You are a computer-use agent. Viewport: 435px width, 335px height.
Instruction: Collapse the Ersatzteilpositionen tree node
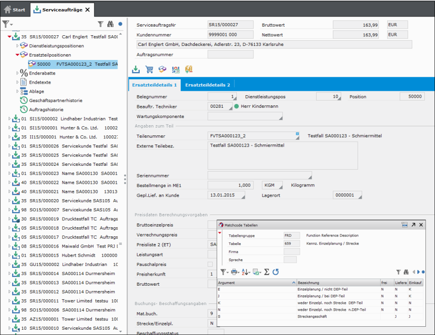(x=17, y=55)
